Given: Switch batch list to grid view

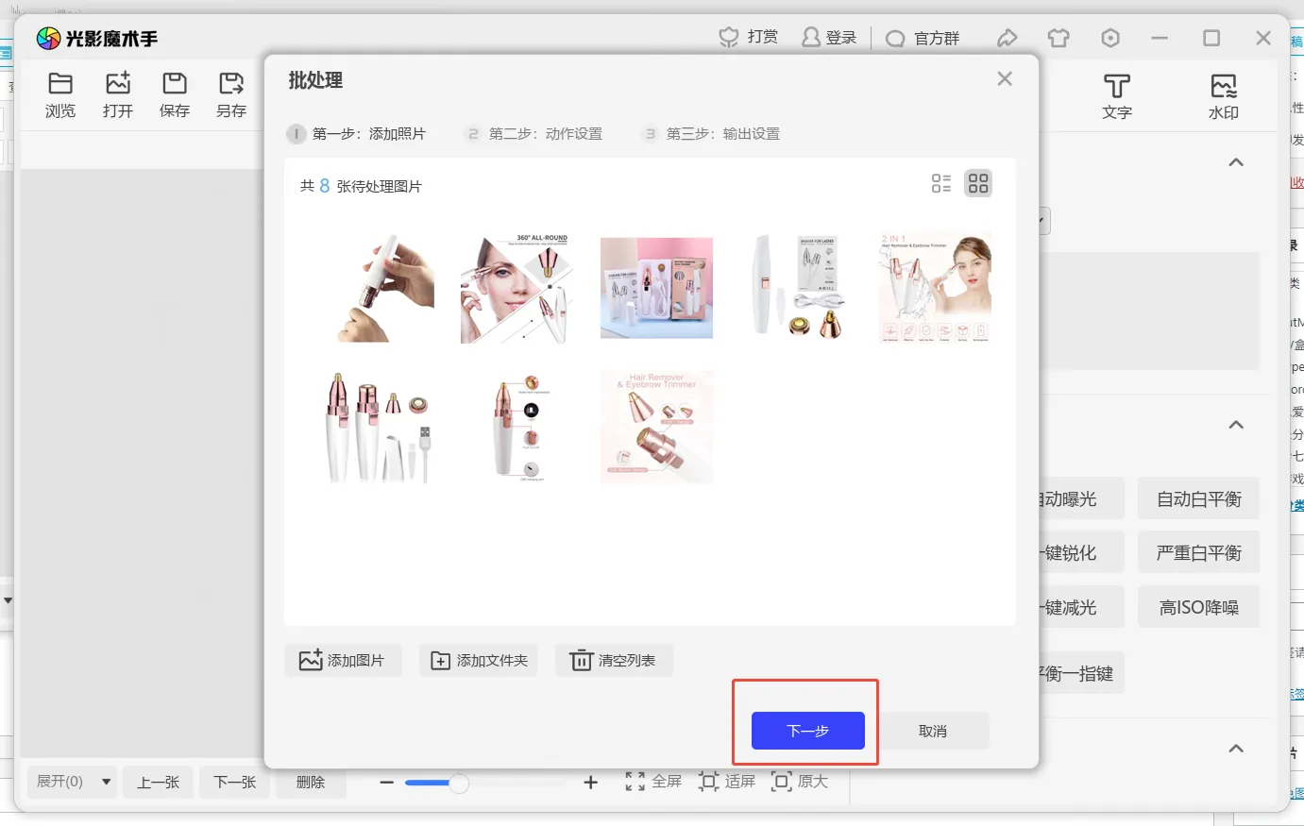Looking at the screenshot, I should point(978,183).
